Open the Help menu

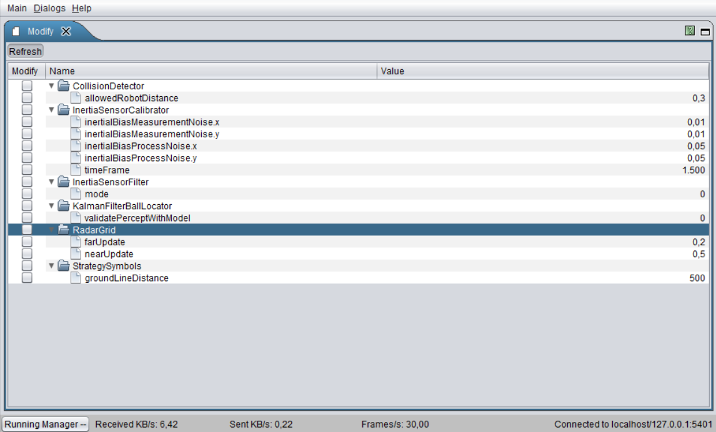81,8
